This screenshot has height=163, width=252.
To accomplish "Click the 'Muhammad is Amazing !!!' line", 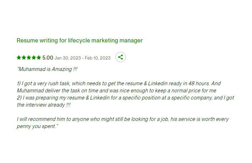I will 47,69.
